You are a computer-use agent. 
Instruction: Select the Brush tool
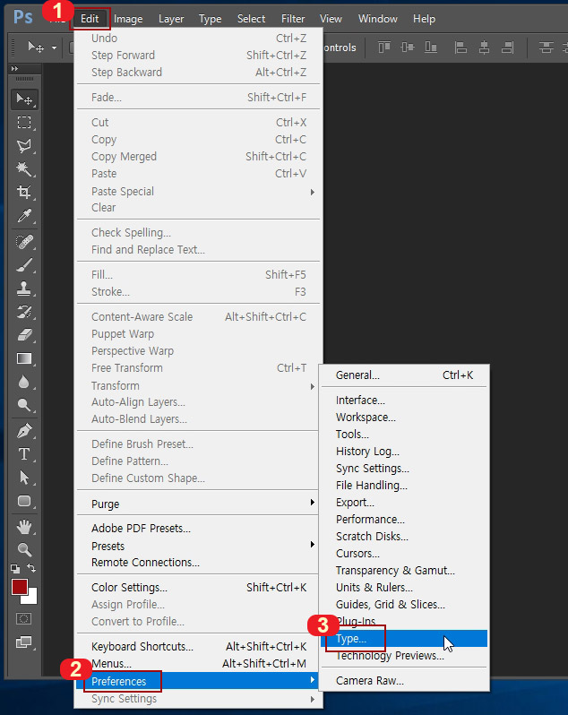tap(24, 265)
